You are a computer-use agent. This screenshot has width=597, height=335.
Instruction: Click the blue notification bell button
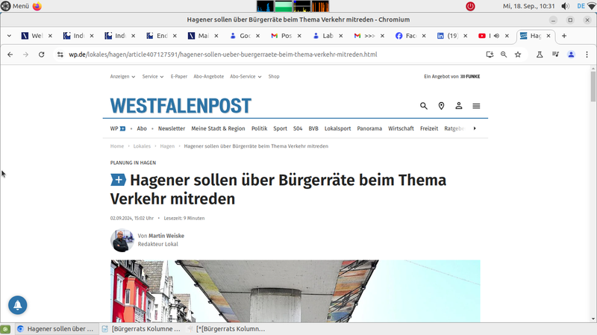pos(18,304)
